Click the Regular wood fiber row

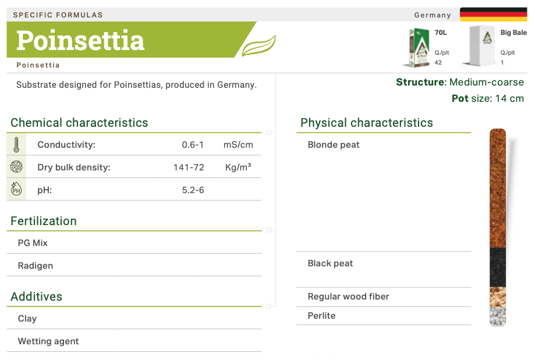(x=348, y=297)
